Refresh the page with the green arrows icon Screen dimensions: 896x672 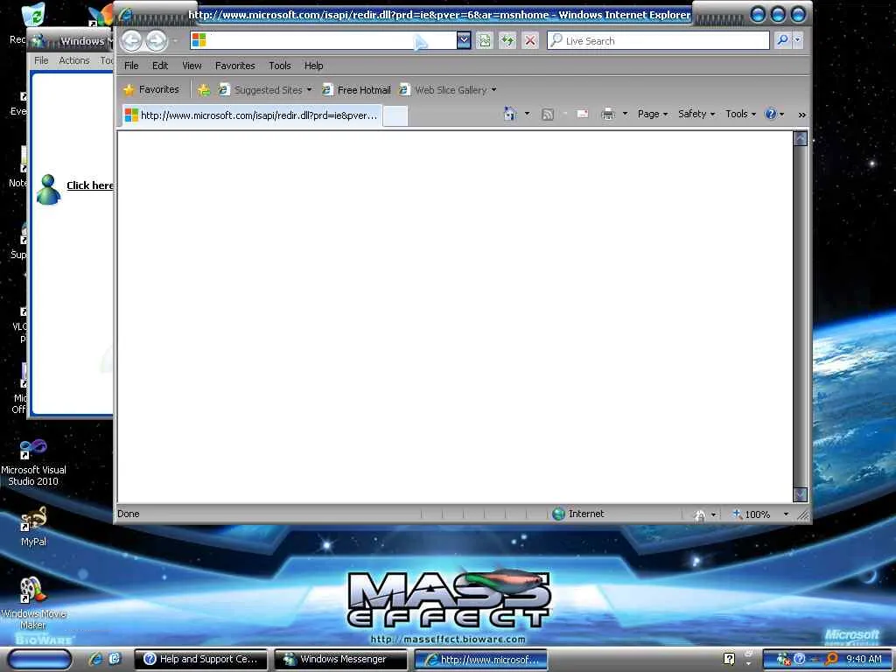pyautogui.click(x=507, y=40)
